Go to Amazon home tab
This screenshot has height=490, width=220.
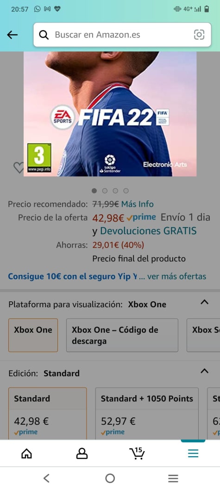(26, 453)
